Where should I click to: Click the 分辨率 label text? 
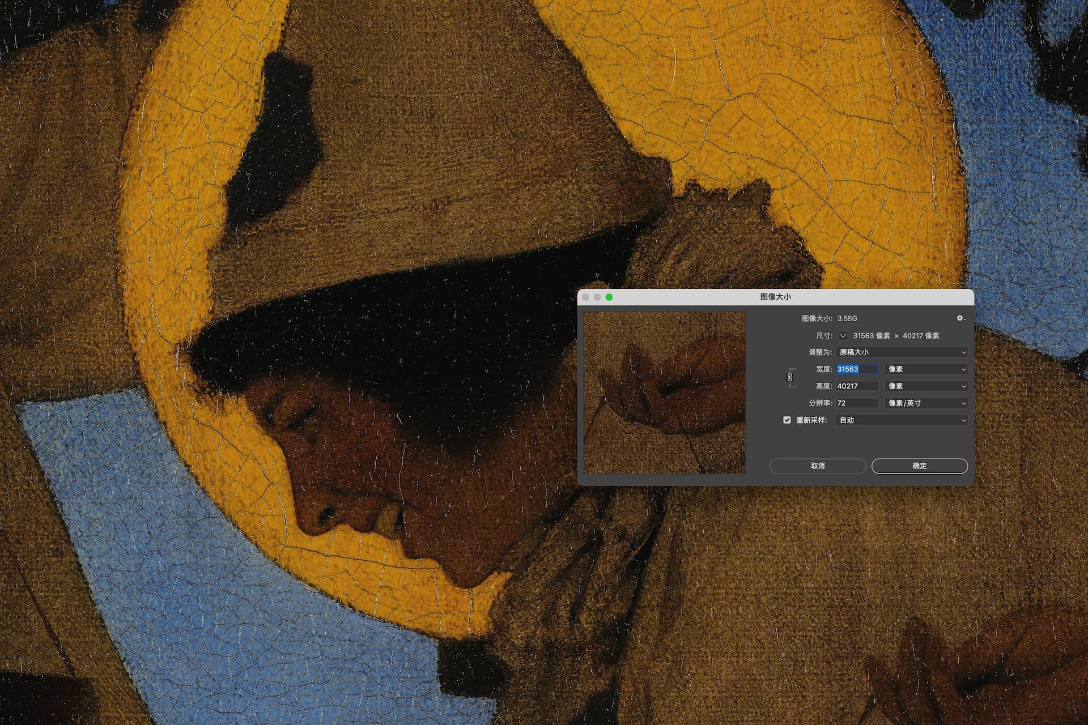tap(820, 403)
